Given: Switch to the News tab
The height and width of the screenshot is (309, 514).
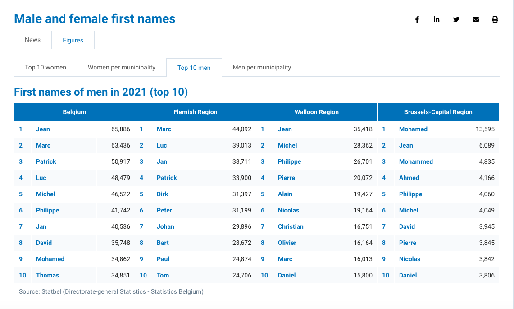Looking at the screenshot, I should click(32, 40).
